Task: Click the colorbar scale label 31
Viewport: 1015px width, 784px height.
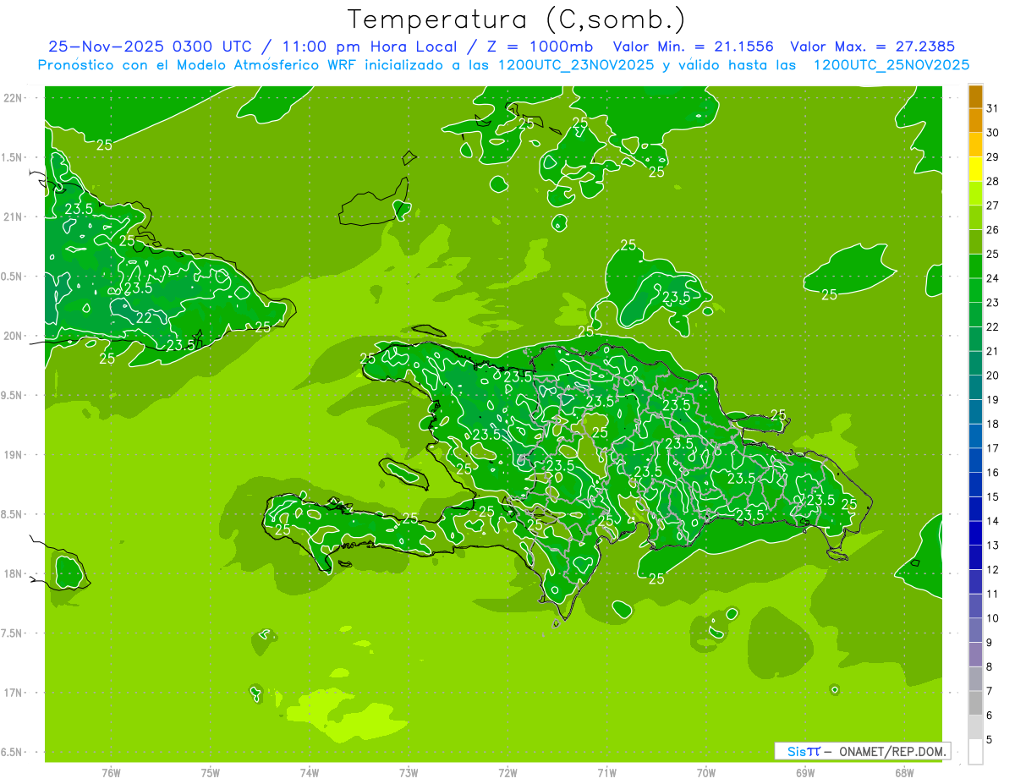Action: pyautogui.click(x=992, y=108)
